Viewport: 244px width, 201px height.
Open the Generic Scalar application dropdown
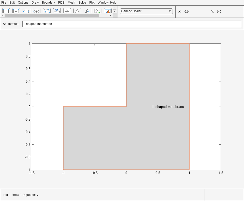click(x=146, y=11)
